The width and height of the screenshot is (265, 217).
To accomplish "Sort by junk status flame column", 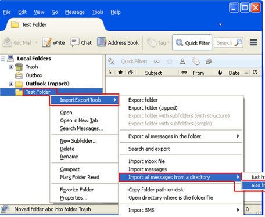I will click(x=220, y=73).
